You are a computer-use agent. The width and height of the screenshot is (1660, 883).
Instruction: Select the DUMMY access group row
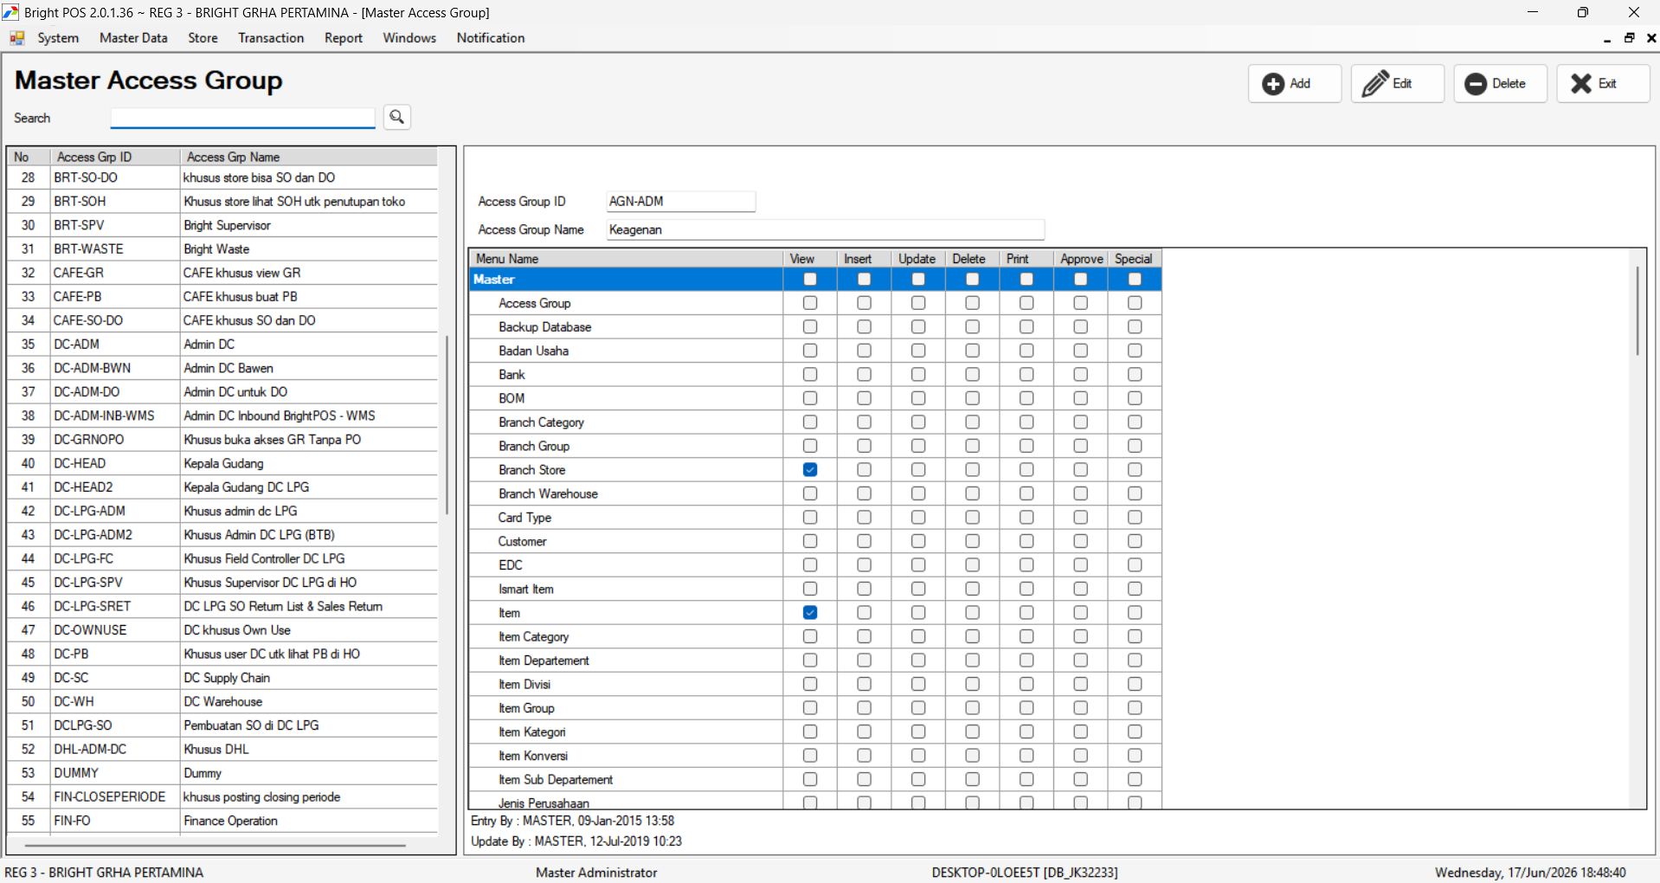222,773
